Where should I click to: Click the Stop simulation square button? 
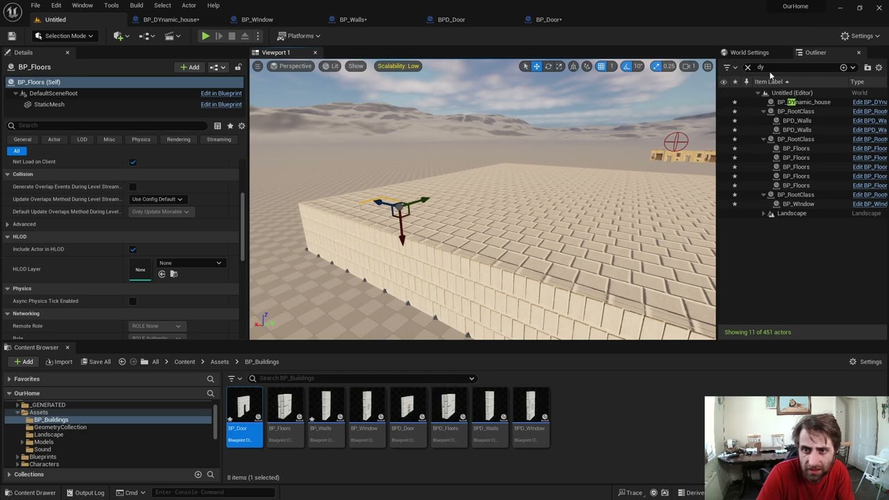coord(232,35)
